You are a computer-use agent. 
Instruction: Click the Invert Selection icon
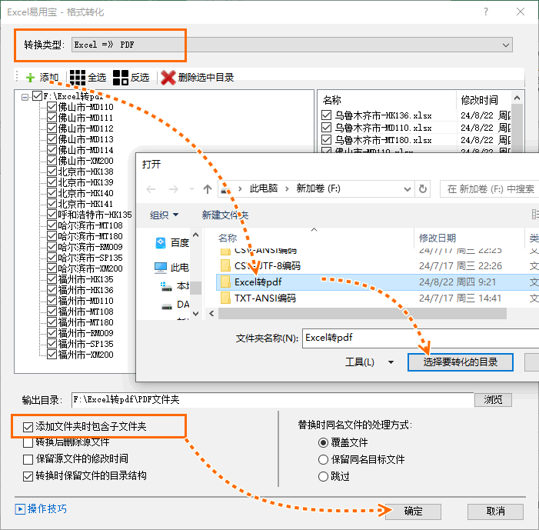[x=121, y=78]
